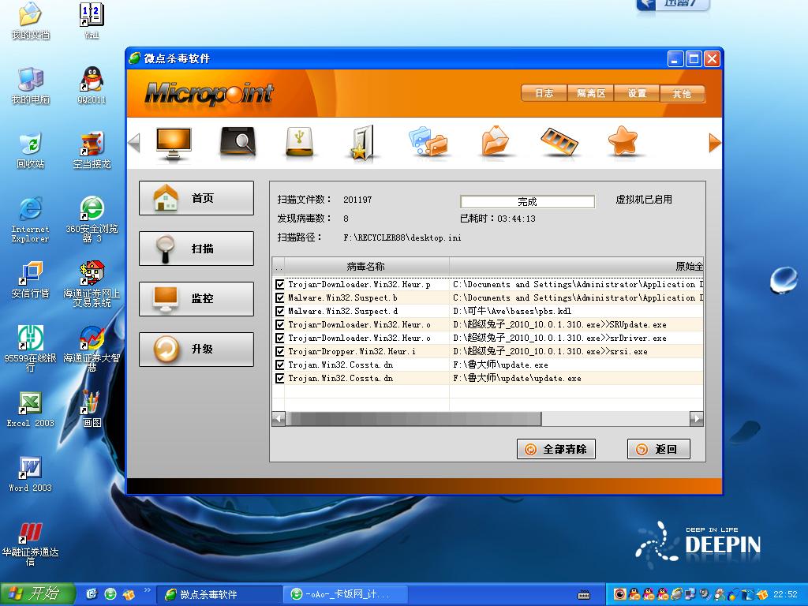Click the horizontal scrollbar thumb in results list

point(413,418)
